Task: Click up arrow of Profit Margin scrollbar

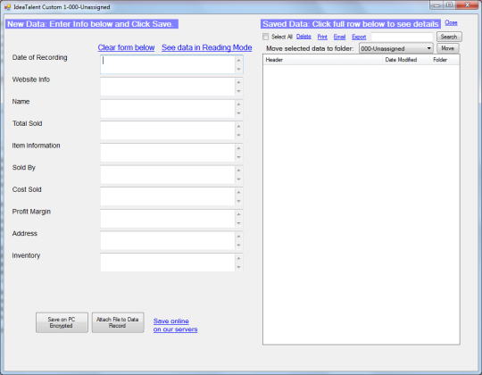Action: point(239,214)
